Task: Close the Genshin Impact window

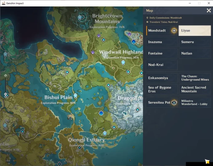Action: pos(209,3)
